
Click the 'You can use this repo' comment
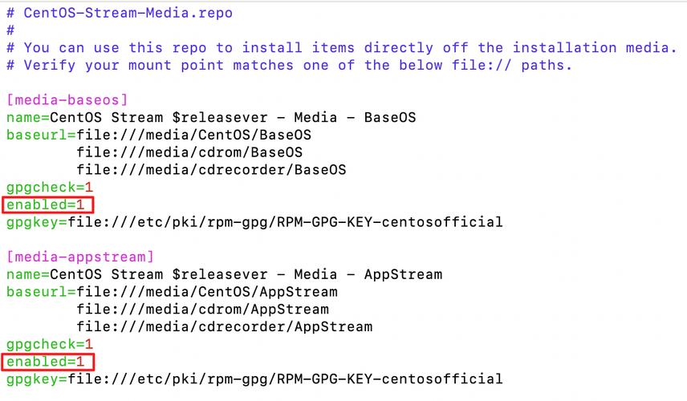342,47
